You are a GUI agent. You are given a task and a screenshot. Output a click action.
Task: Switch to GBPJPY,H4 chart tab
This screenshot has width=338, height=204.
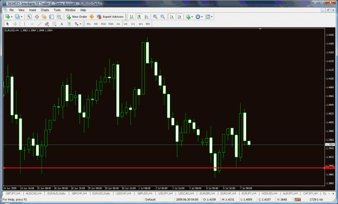click(13, 193)
